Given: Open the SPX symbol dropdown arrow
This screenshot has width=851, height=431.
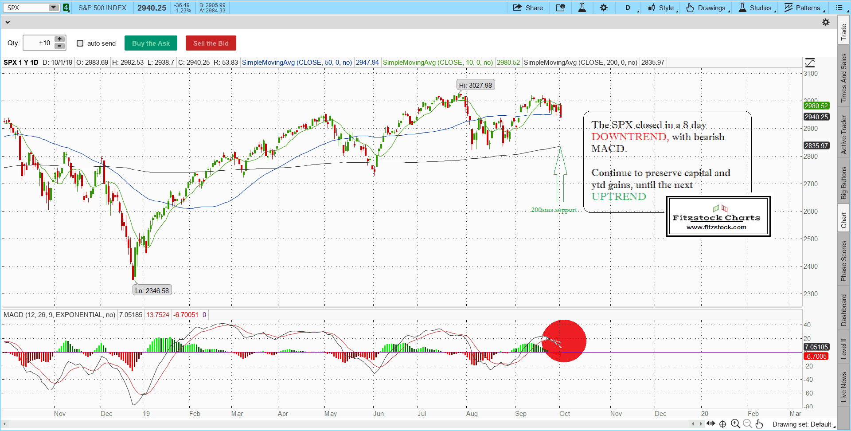Looking at the screenshot, I should coord(53,8).
